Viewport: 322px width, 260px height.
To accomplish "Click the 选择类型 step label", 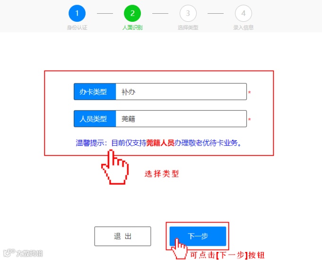I will coord(188,27).
